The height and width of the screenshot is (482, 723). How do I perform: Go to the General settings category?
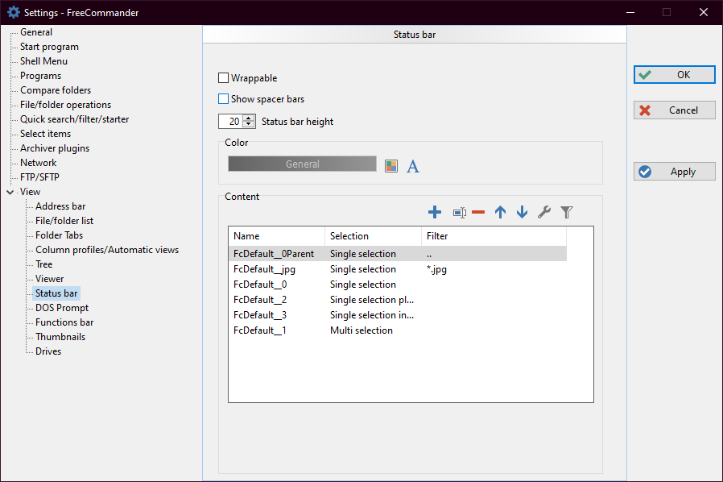pyautogui.click(x=36, y=32)
